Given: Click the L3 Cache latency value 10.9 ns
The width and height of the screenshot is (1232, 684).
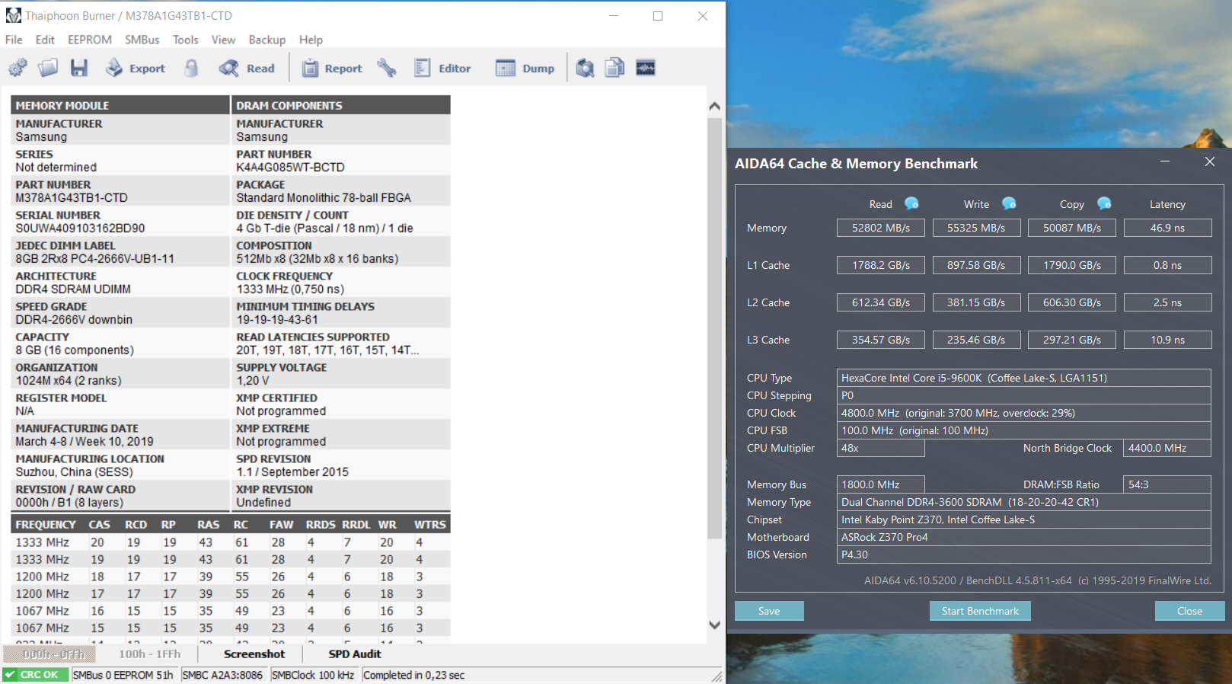Looking at the screenshot, I should click(1167, 340).
